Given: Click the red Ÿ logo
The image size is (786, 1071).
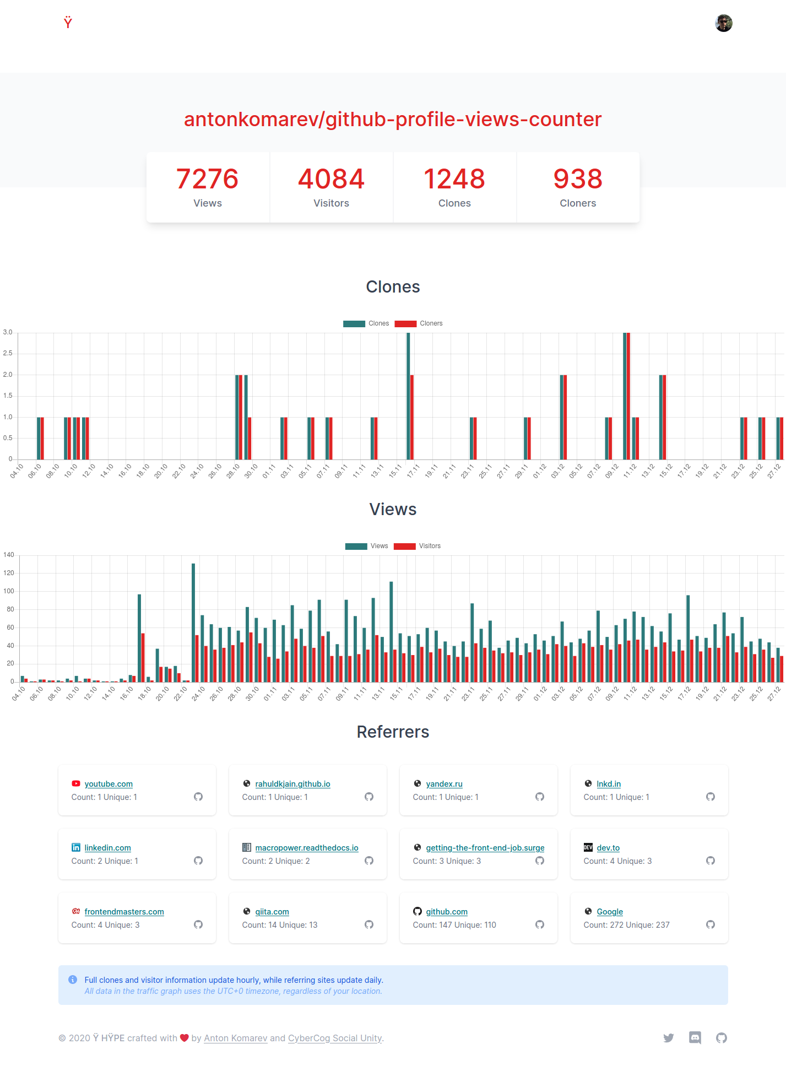Looking at the screenshot, I should tap(68, 23).
